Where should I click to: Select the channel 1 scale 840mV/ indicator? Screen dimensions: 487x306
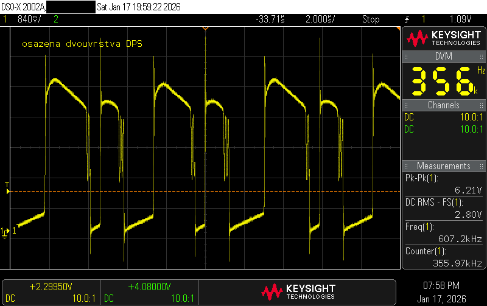pyautogui.click(x=28, y=19)
